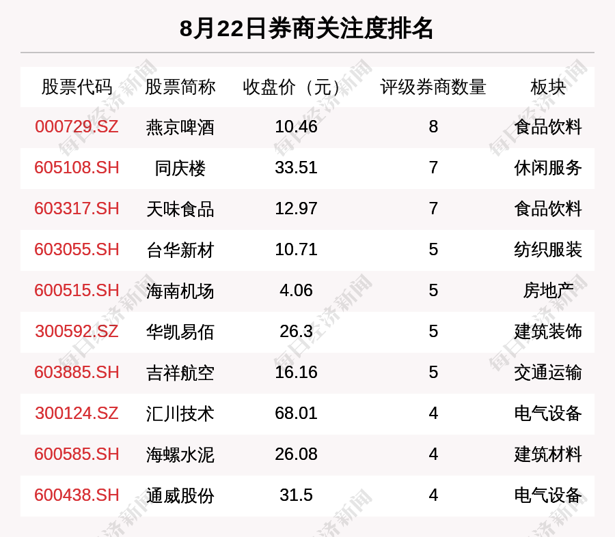Click the closing price 10.71
Image resolution: width=615 pixels, height=537 pixels.
[x=296, y=250]
